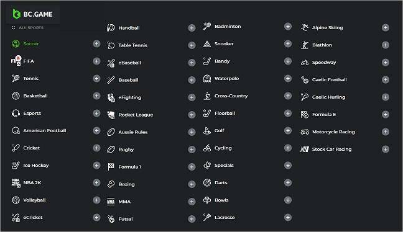
Task: Expand Handball with its plus button
Action: [192, 28]
